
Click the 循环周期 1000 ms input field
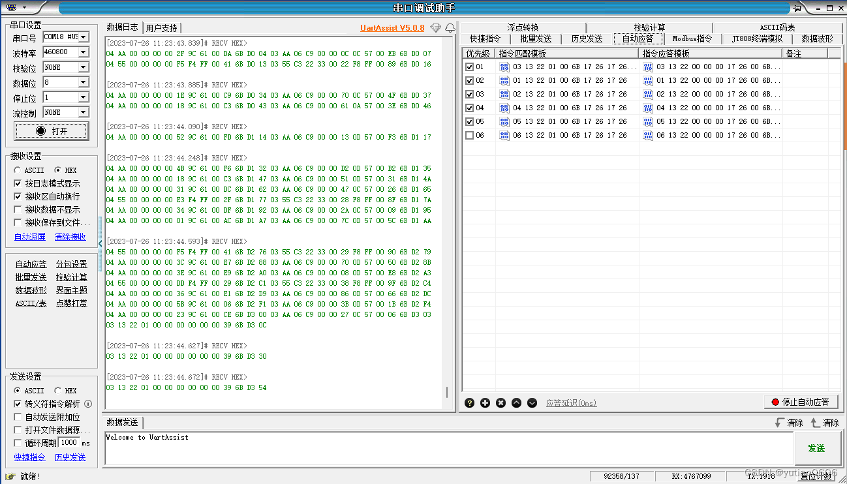coord(69,443)
